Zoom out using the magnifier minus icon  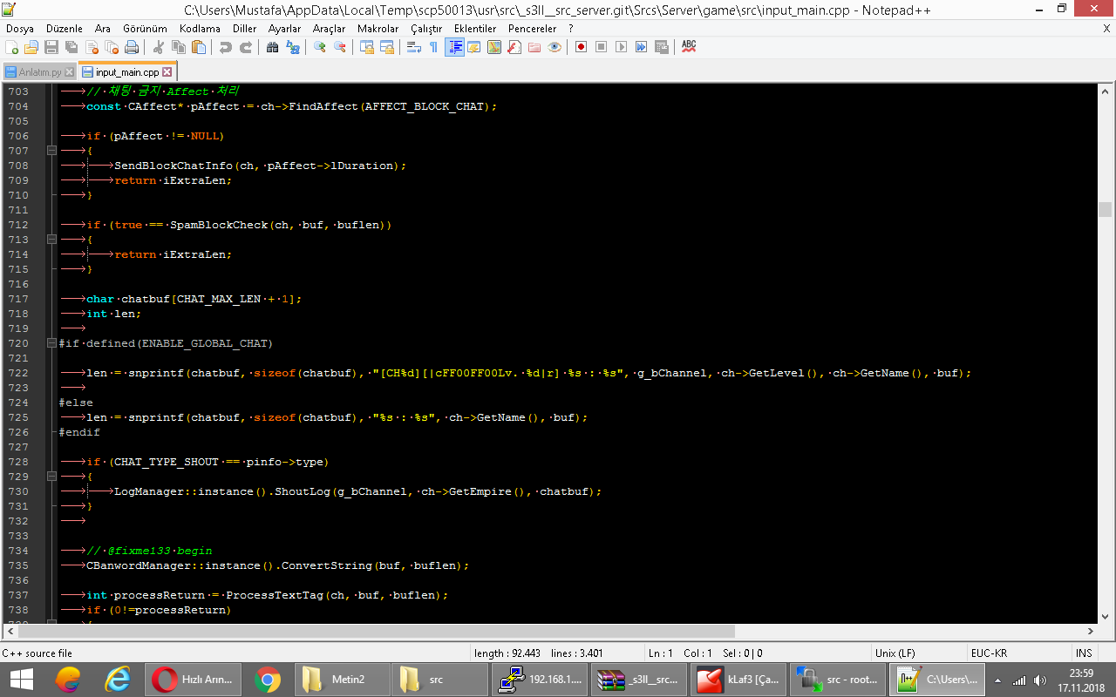[340, 47]
